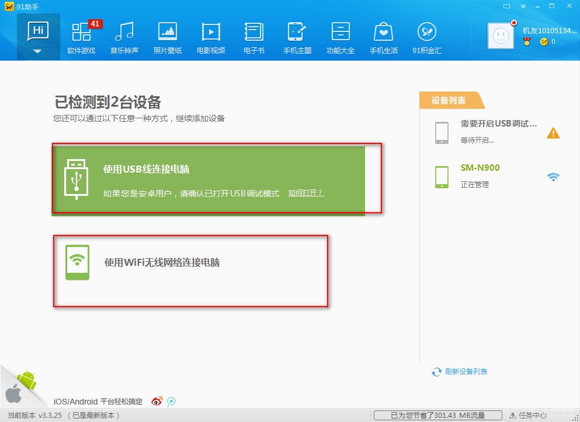
Task: Open 手机生活 shopping section
Action: [x=384, y=38]
